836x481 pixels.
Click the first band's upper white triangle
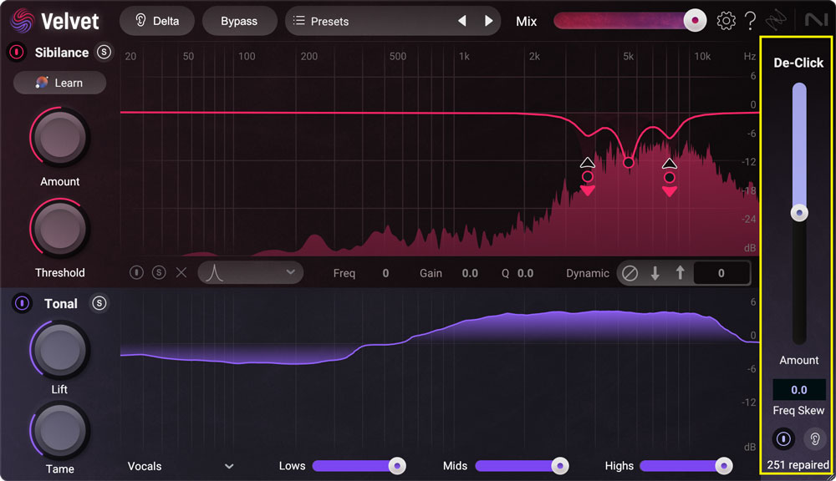[x=588, y=162]
